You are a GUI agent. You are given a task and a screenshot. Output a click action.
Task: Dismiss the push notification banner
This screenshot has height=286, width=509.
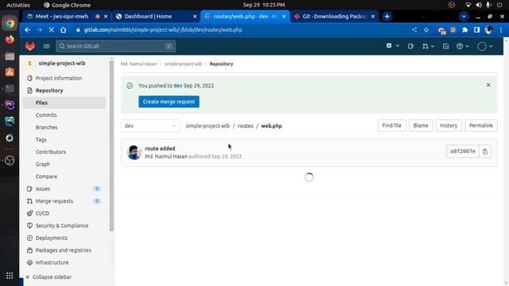point(488,85)
